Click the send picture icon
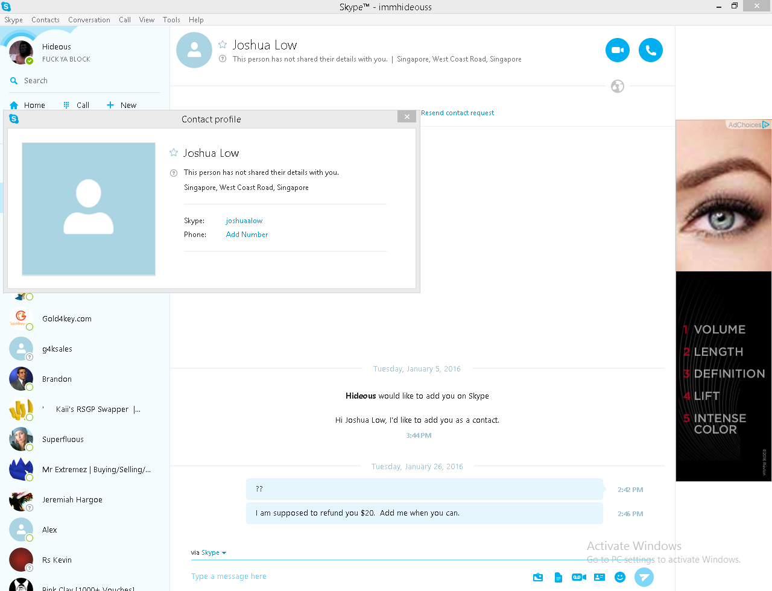The image size is (772, 591). [x=538, y=577]
